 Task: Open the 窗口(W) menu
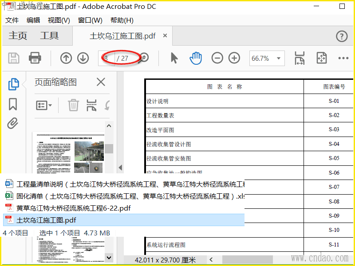tap(90, 20)
